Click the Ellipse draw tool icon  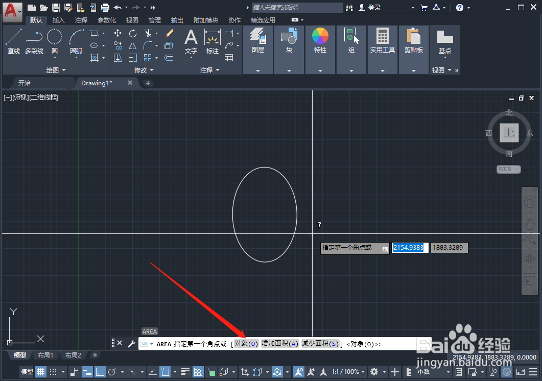(x=95, y=45)
